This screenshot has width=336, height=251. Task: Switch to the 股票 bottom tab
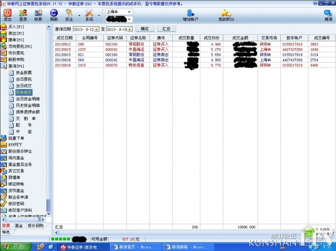click(x=6, y=226)
